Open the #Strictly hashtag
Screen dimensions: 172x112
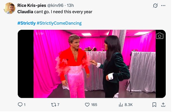pyautogui.click(x=26, y=23)
